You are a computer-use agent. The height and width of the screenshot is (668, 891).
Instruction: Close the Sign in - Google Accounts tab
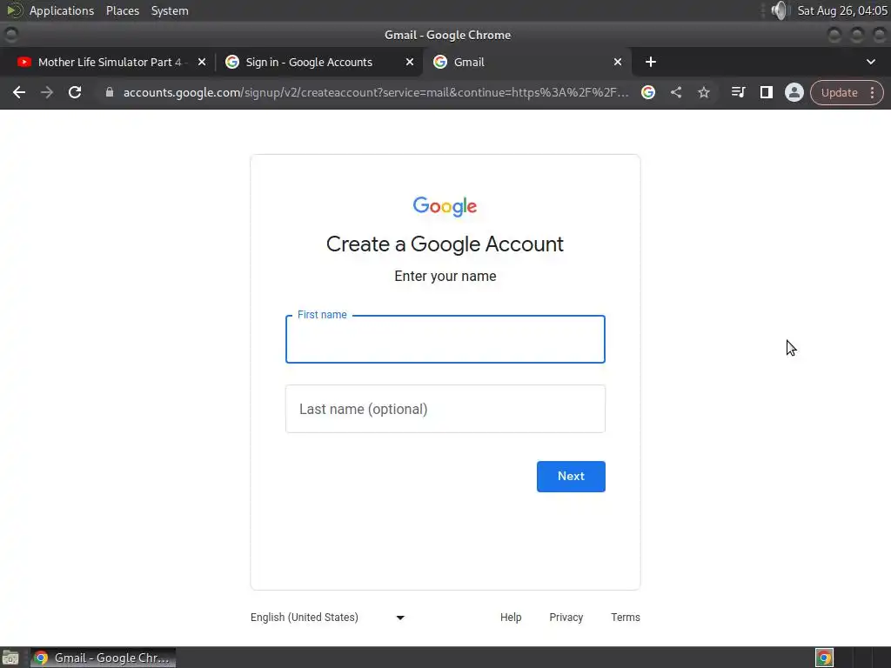point(410,62)
